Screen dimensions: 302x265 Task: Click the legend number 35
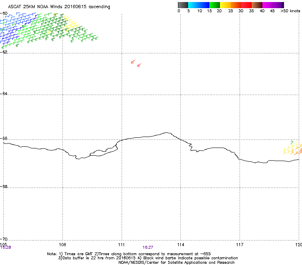click(x=251, y=11)
